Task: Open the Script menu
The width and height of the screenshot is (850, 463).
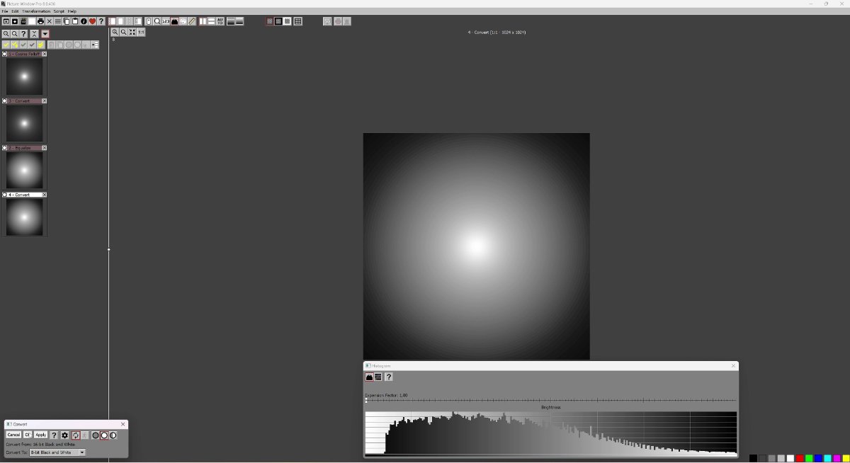Action: pos(59,11)
